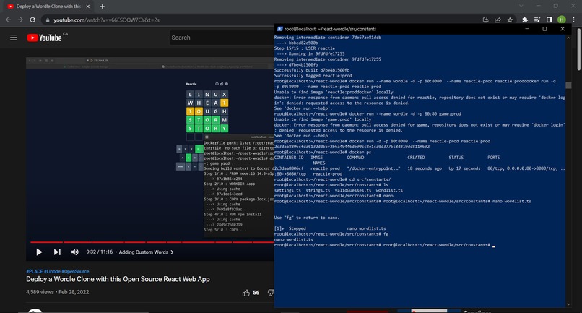Viewport: 582px width, 313px height.
Task: Open the Chrome tab search dropdown arrow
Action: (x=521, y=6)
